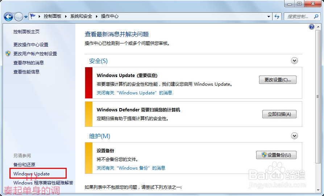324x196 pixels.
Task: Open 更改用户帐户控制设置 link
Action: (35, 54)
